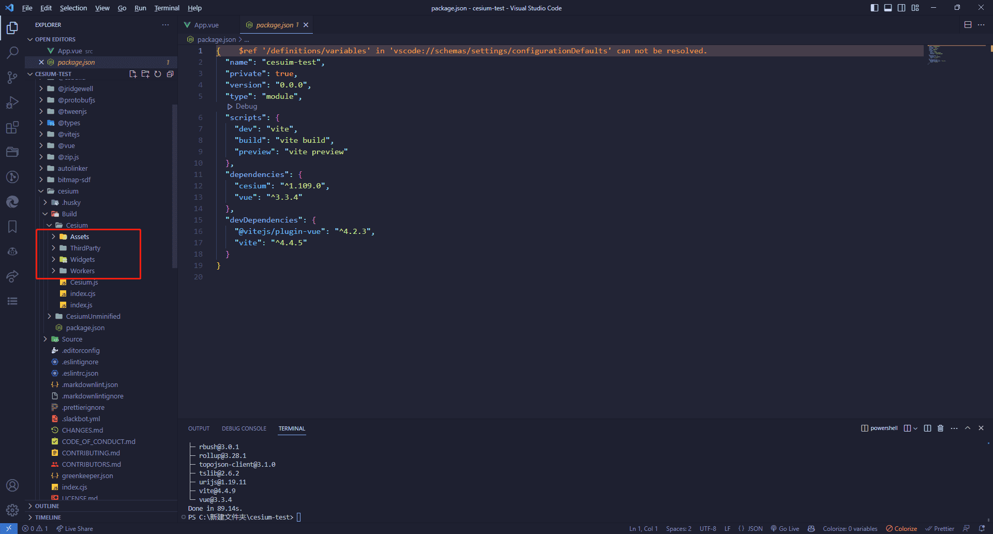Click Live Share in status bar
Screen dimensions: 993x534
74,528
